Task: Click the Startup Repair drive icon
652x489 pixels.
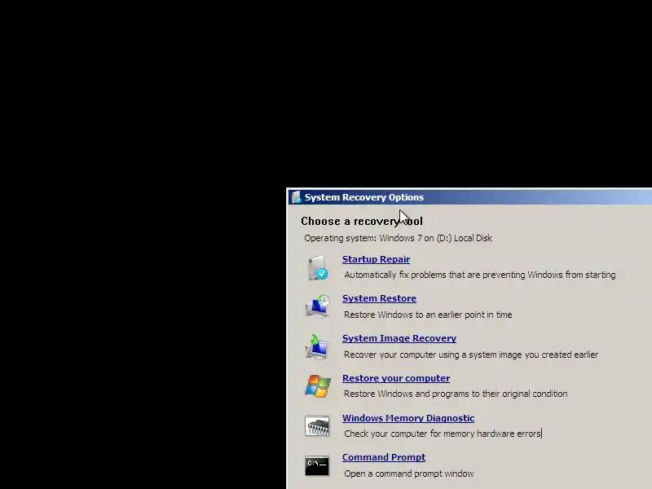Action: (x=318, y=267)
